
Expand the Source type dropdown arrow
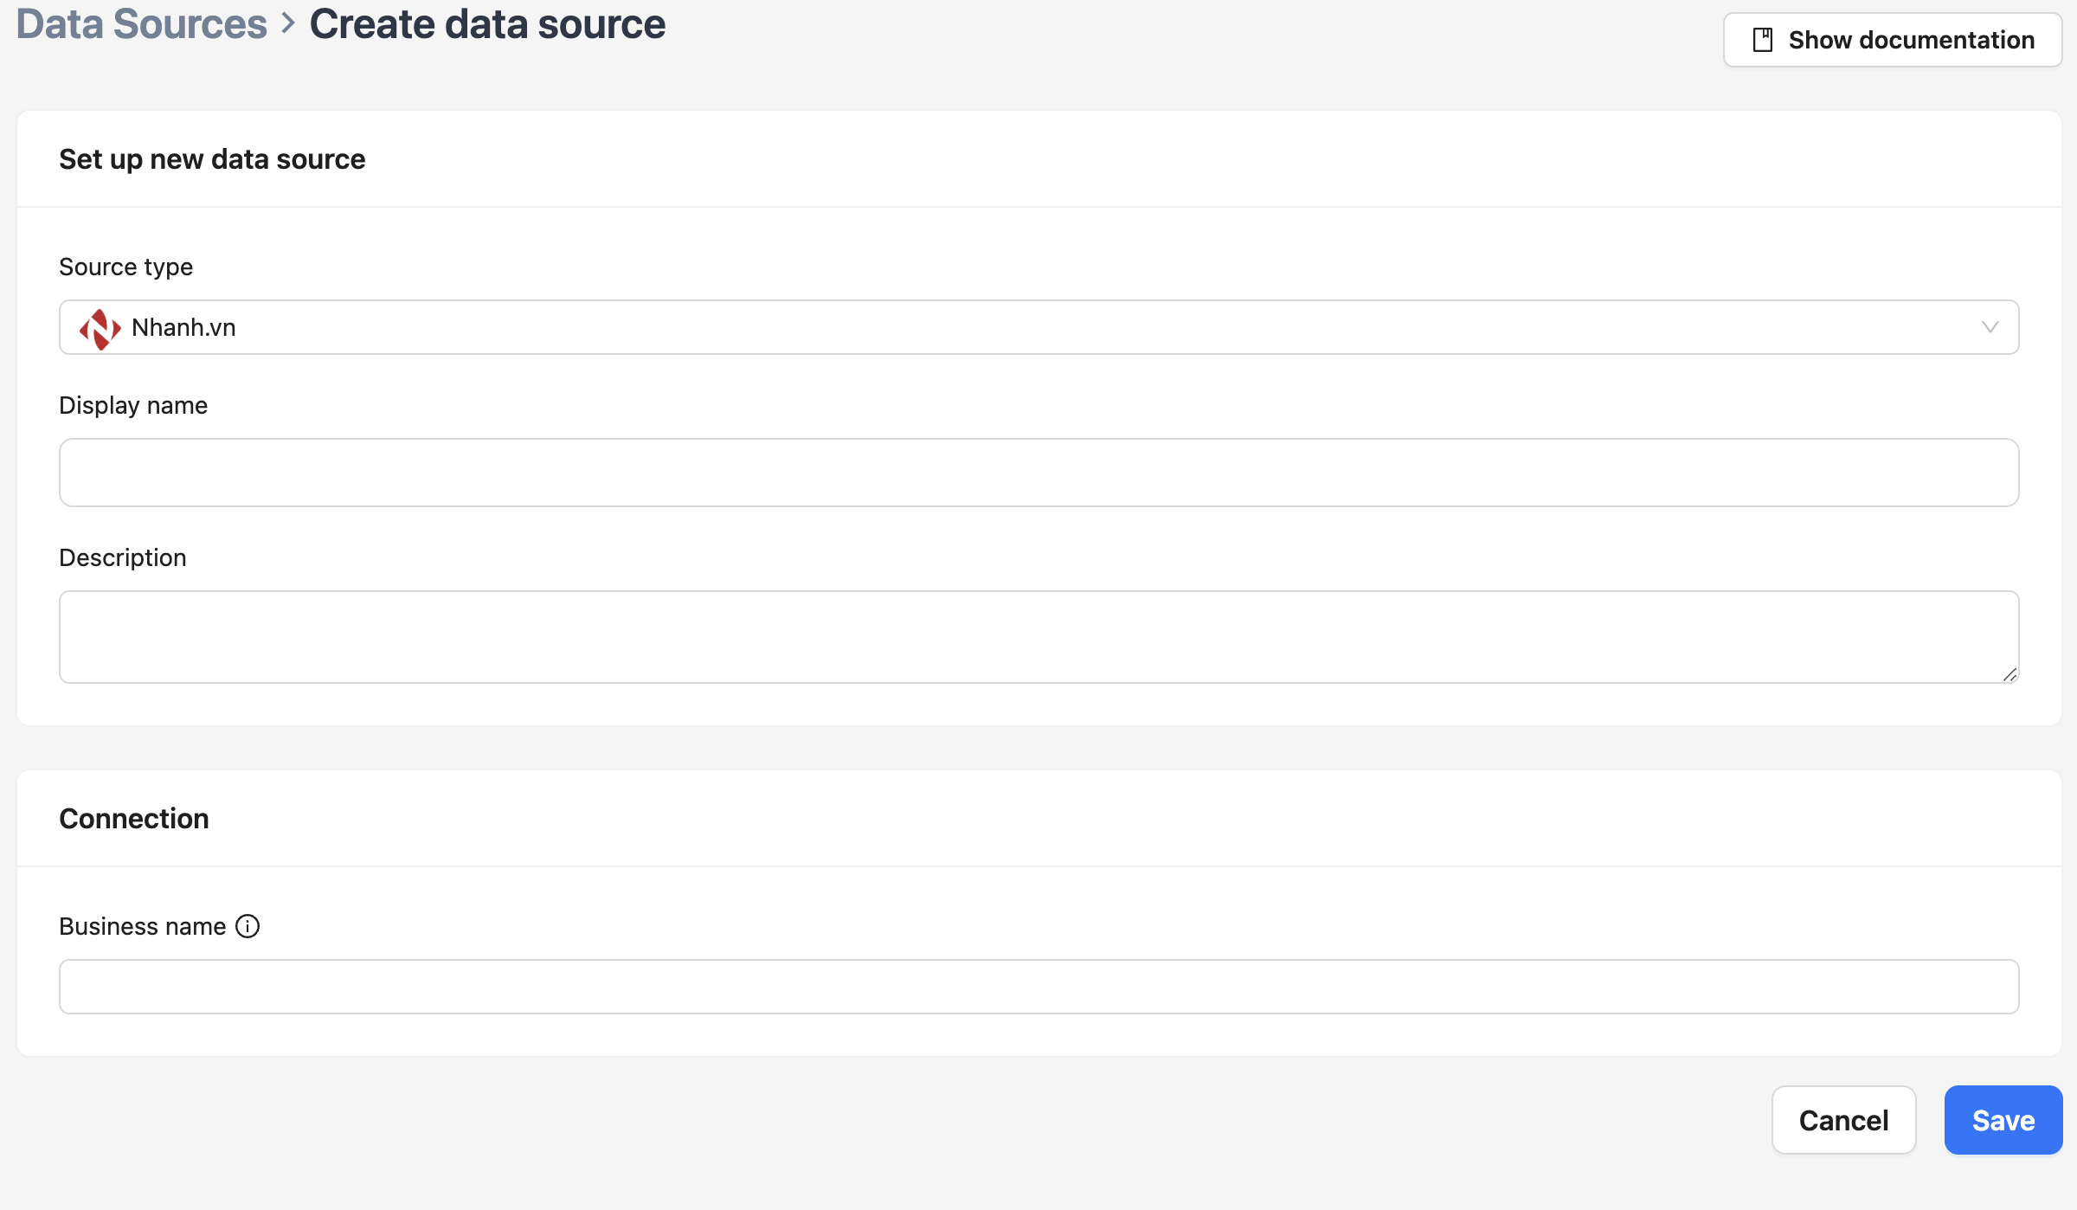[x=1990, y=327]
